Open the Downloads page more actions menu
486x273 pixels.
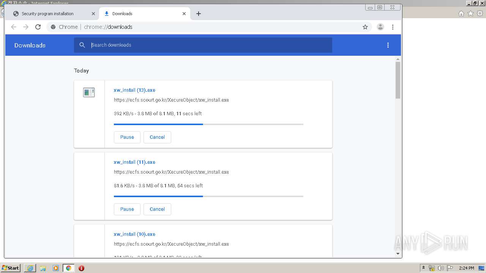[x=388, y=45]
